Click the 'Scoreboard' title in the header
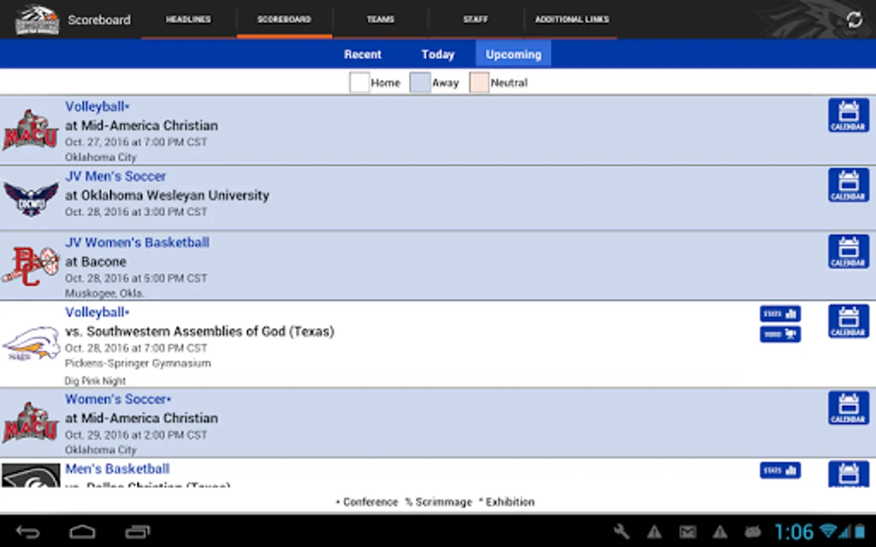The image size is (876, 547). click(99, 20)
